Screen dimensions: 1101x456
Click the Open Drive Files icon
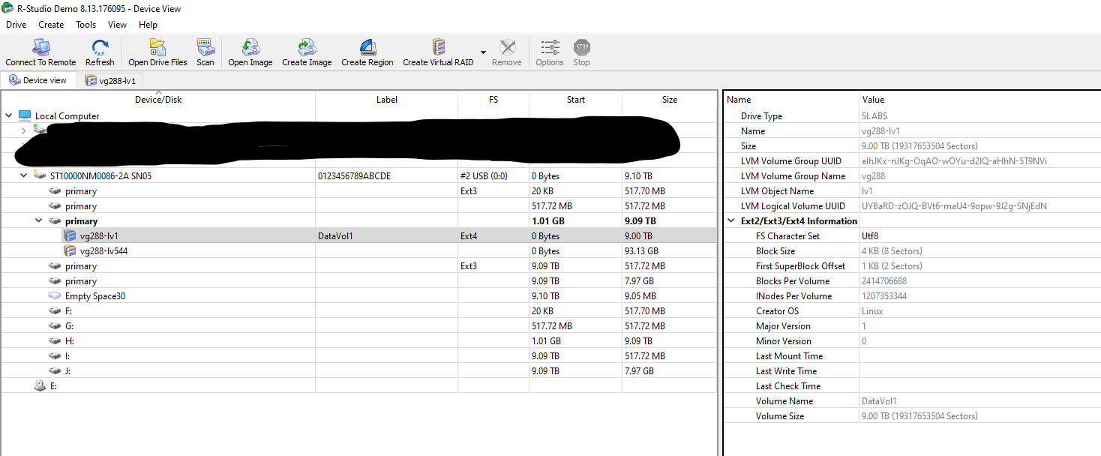[x=157, y=49]
